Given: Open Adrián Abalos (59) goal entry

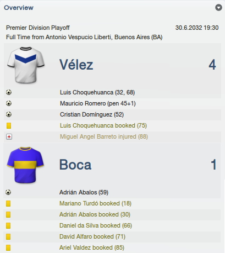Looking at the screenshot, I should coord(84,192).
